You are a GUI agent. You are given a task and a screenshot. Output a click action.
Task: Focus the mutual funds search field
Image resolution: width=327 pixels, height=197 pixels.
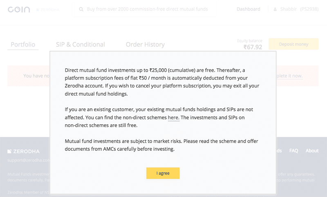144,9
